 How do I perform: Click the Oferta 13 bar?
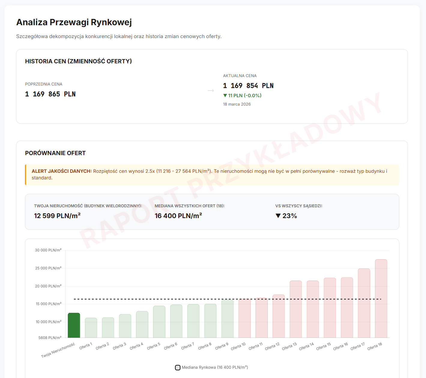coord(296,309)
